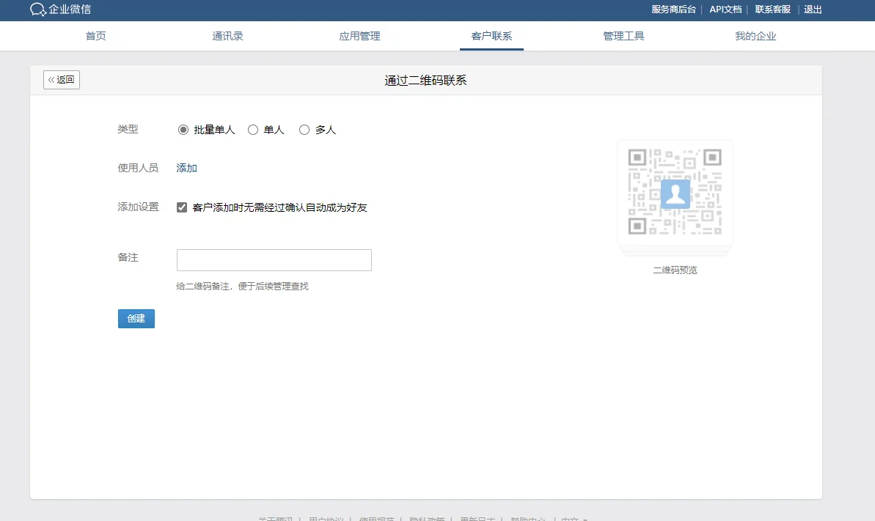Click 退出 to log out

click(x=813, y=10)
